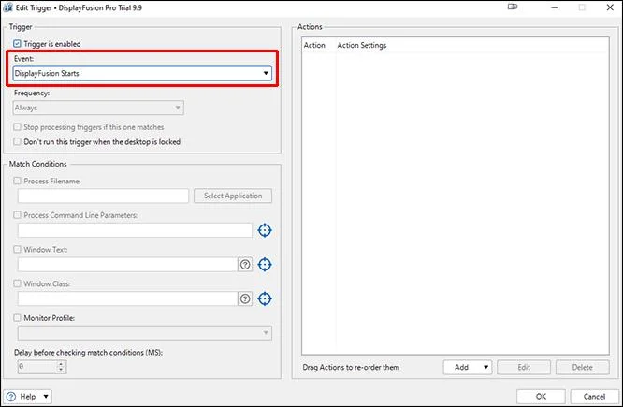The width and height of the screenshot is (623, 407).
Task: Click the monitor icon in the title bar
Action: (x=513, y=7)
